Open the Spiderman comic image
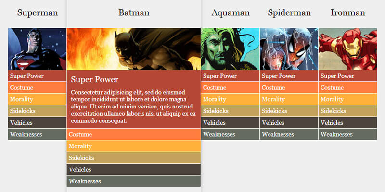The image size is (385, 192). (x=289, y=49)
